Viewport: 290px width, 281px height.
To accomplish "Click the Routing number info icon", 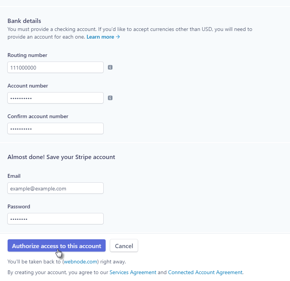I will tap(110, 67).
